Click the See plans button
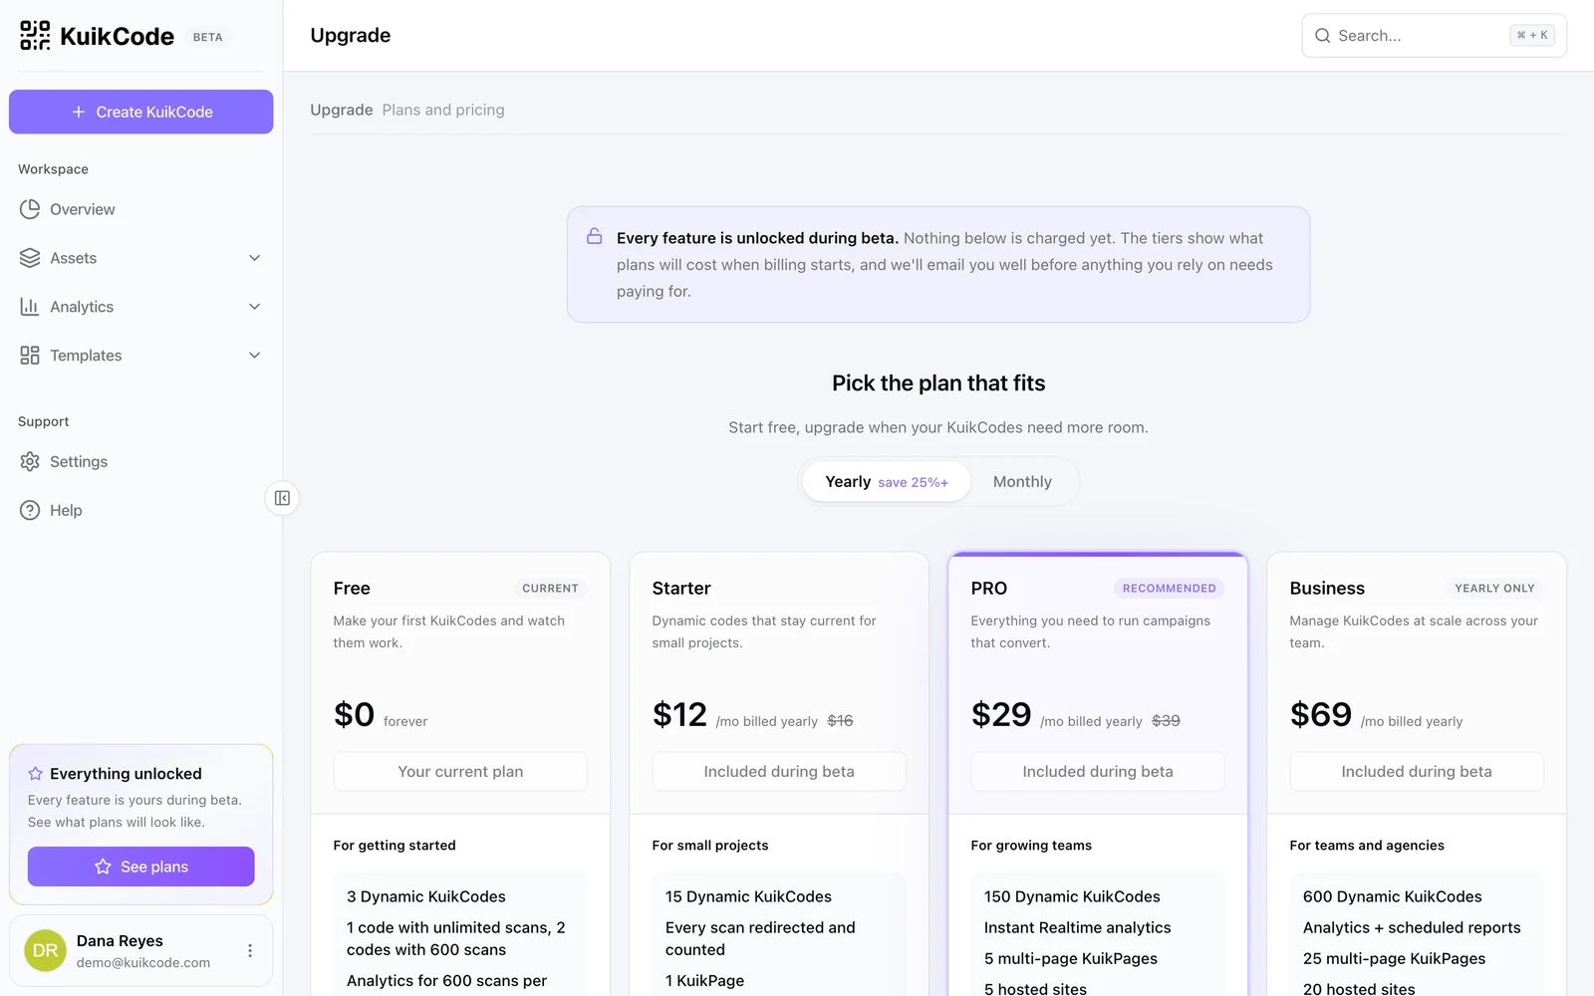 140,867
